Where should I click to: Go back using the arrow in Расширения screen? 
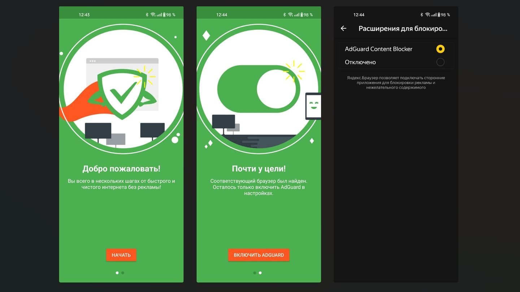[343, 28]
